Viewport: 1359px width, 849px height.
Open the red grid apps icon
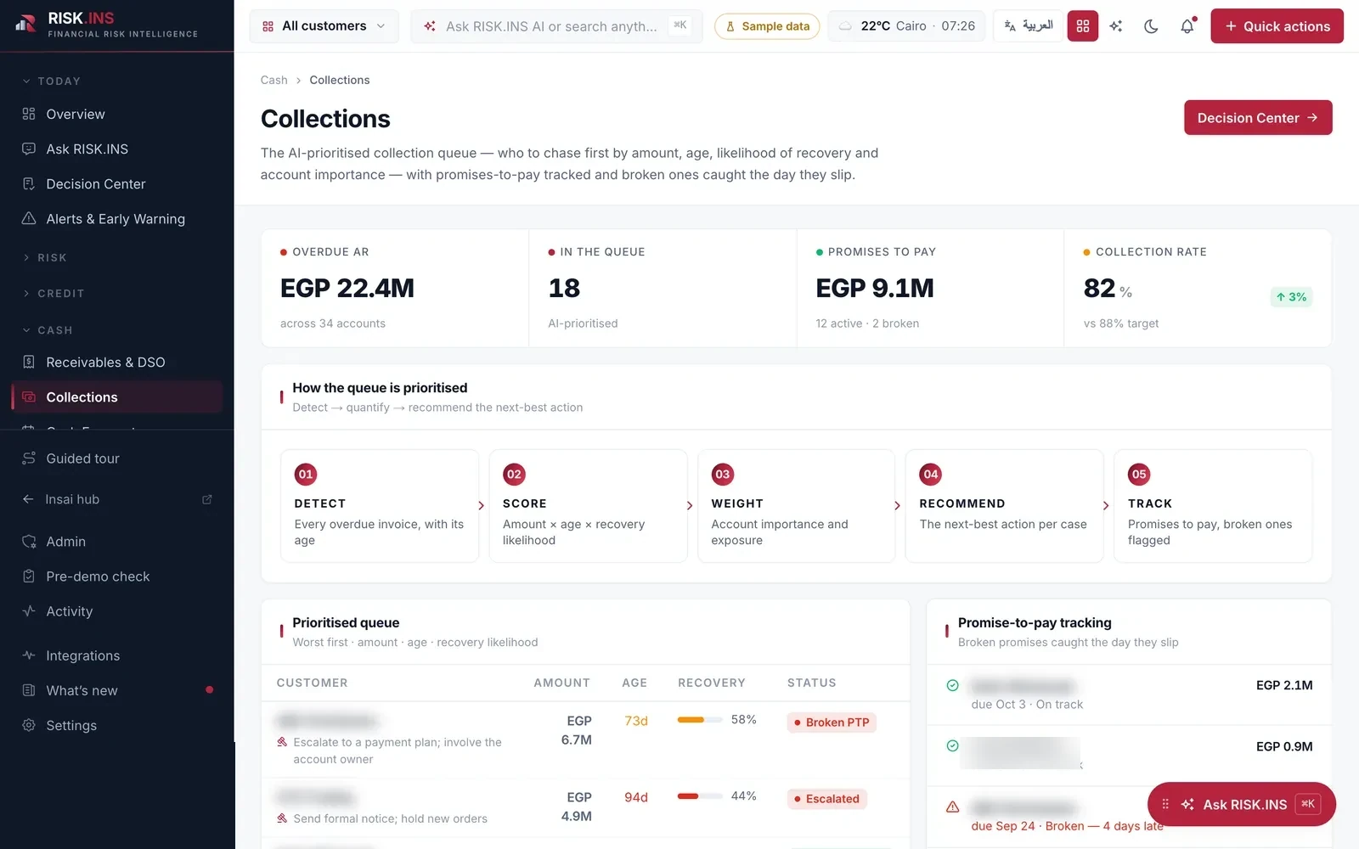click(1082, 26)
